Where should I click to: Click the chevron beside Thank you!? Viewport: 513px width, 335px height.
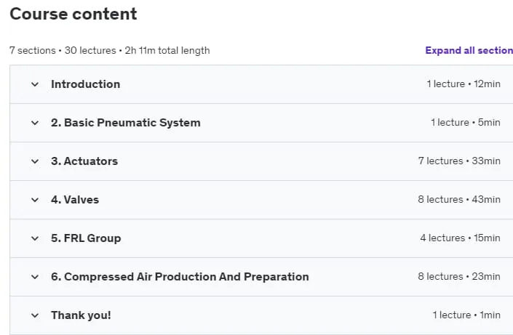pyautogui.click(x=35, y=315)
